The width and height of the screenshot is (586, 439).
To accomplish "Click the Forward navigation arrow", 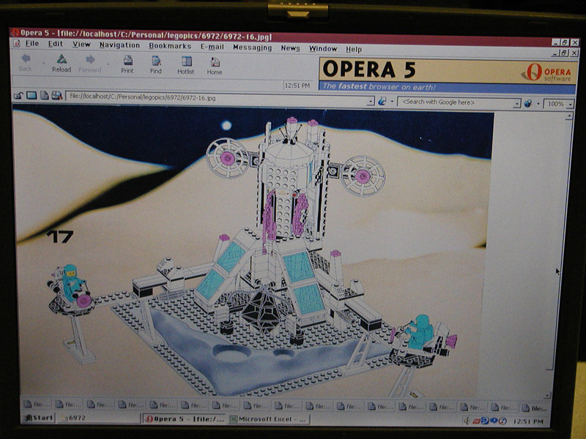I will point(90,60).
